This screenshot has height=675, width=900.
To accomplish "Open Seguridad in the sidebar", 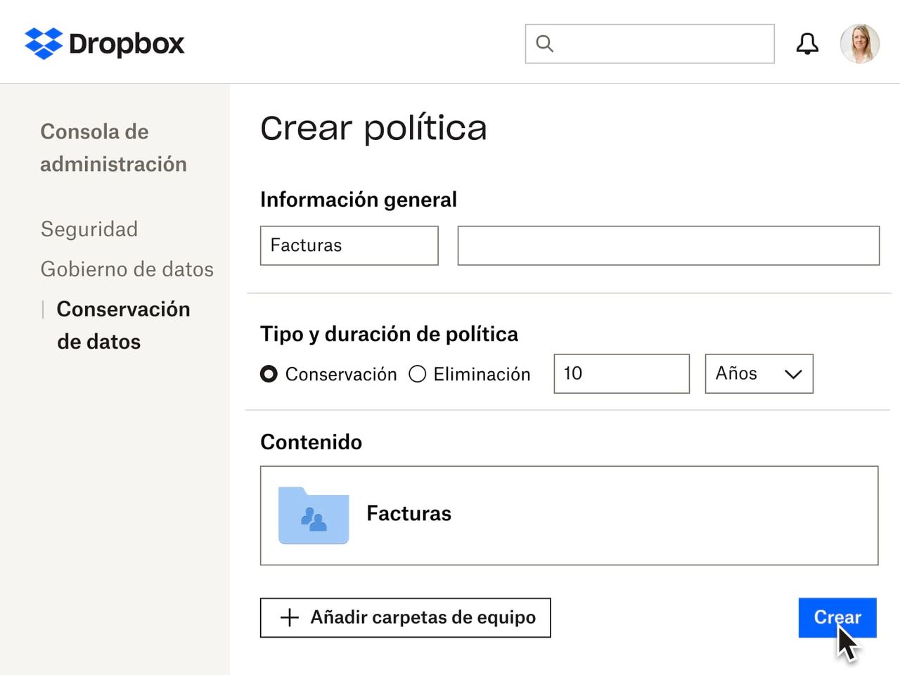I will [89, 229].
